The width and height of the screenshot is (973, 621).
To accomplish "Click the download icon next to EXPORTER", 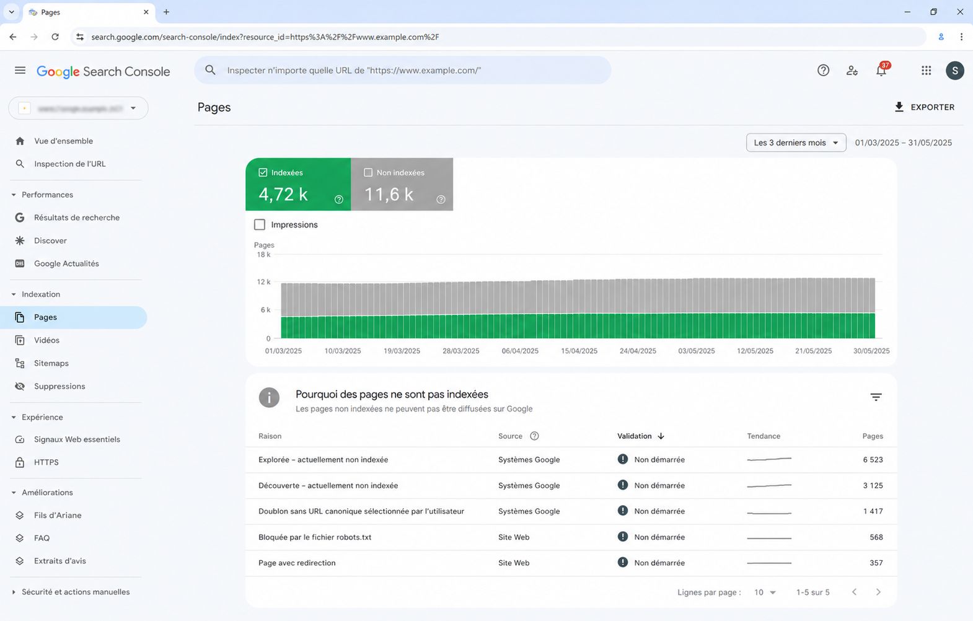I will coord(899,107).
